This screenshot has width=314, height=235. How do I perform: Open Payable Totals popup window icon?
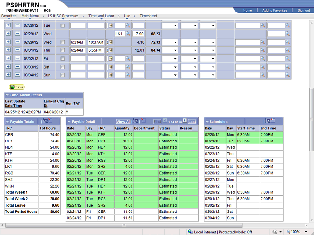tap(46, 121)
